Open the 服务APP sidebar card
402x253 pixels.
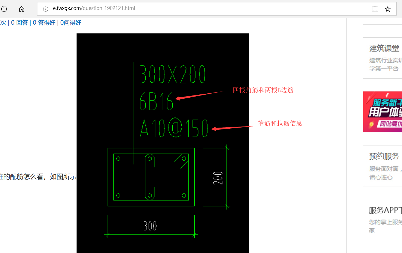382,219
